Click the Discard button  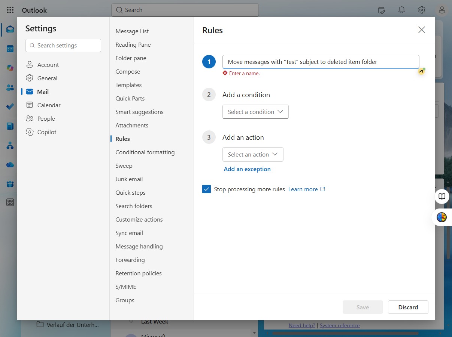tap(408, 307)
